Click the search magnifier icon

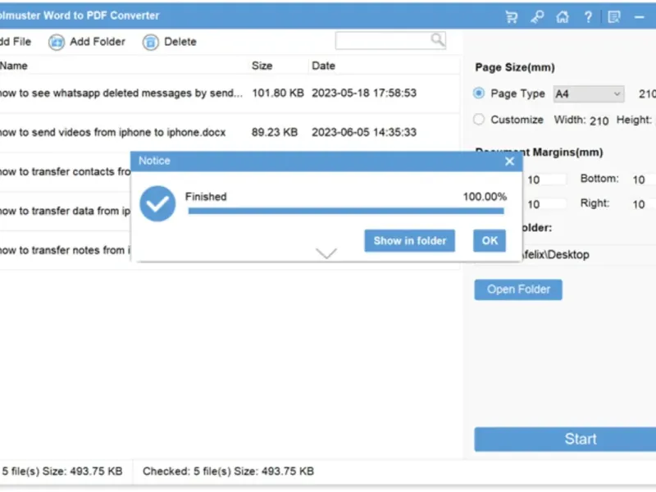pos(437,39)
